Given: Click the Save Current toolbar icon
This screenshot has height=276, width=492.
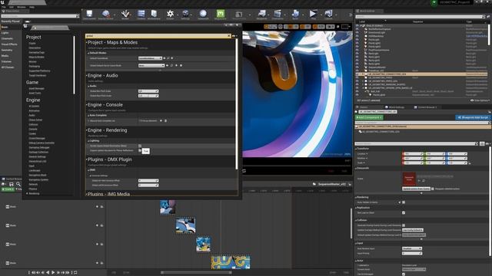Looking at the screenshot, I should 89,15.
